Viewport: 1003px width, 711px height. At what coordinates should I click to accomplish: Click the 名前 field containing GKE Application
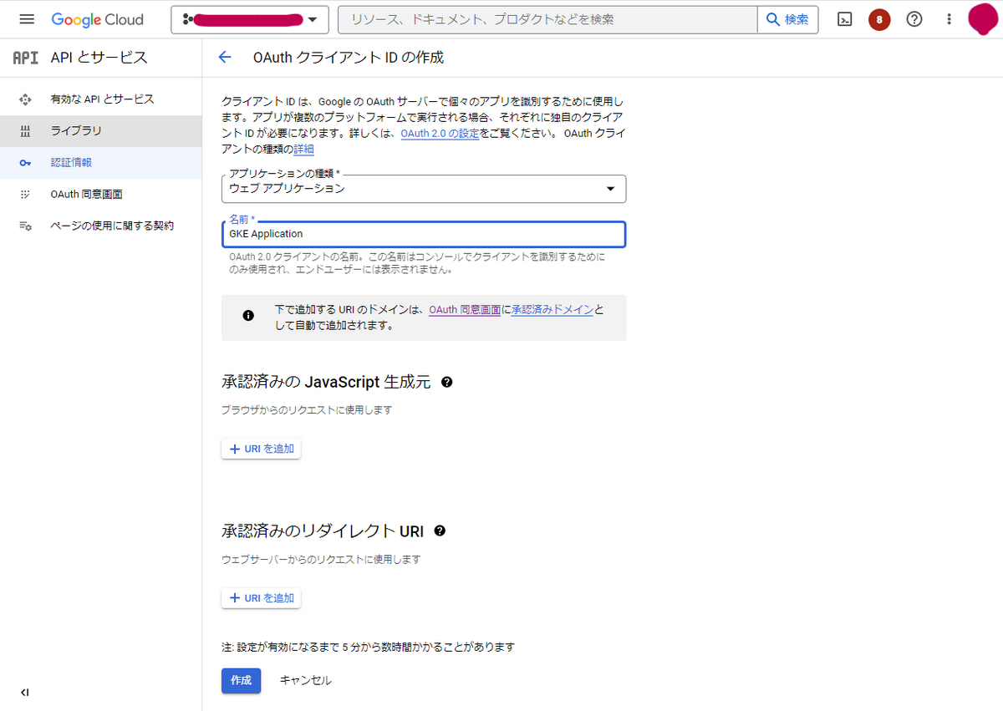[424, 234]
